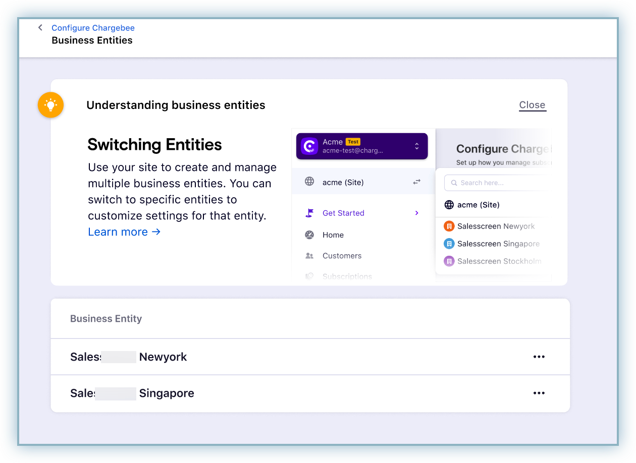Choose acme (Site) in the entity popup
Screen dimensions: 636x463
coord(479,205)
